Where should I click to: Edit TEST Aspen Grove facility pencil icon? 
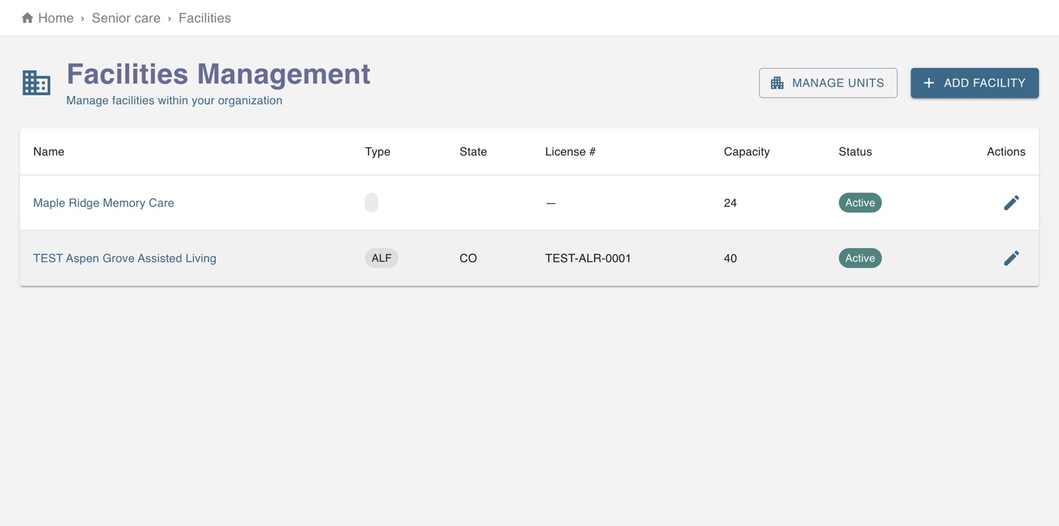1011,258
